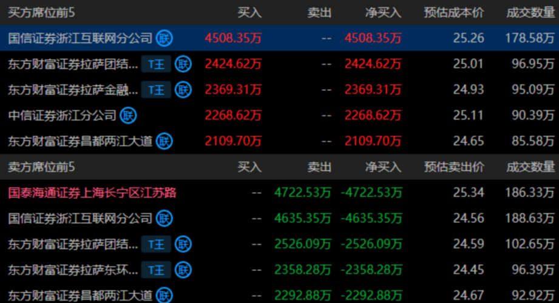Image resolution: width=559 pixels, height=303 pixels.
Task: Click 联 icon on buy-side 东方财富证券拉萨团结 row
Action: (x=183, y=64)
